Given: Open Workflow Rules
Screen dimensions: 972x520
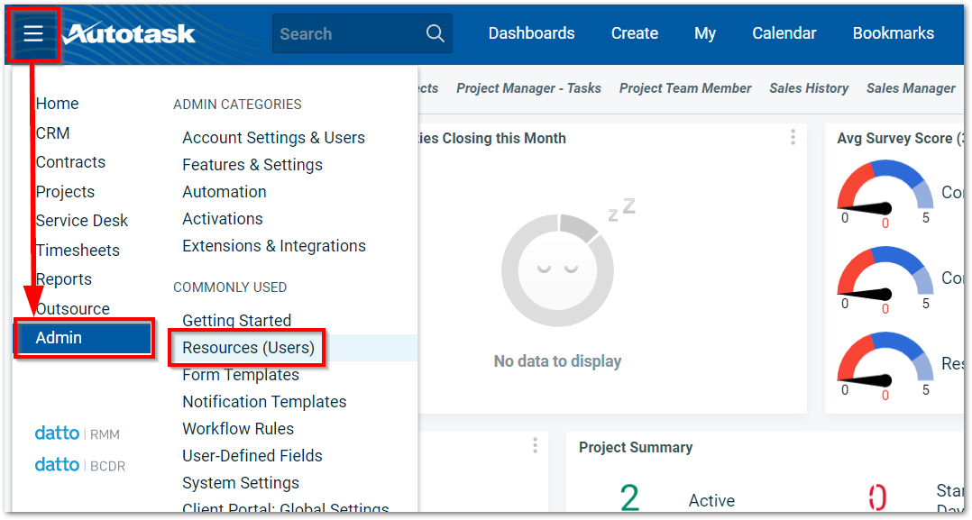Looking at the screenshot, I should (x=238, y=428).
